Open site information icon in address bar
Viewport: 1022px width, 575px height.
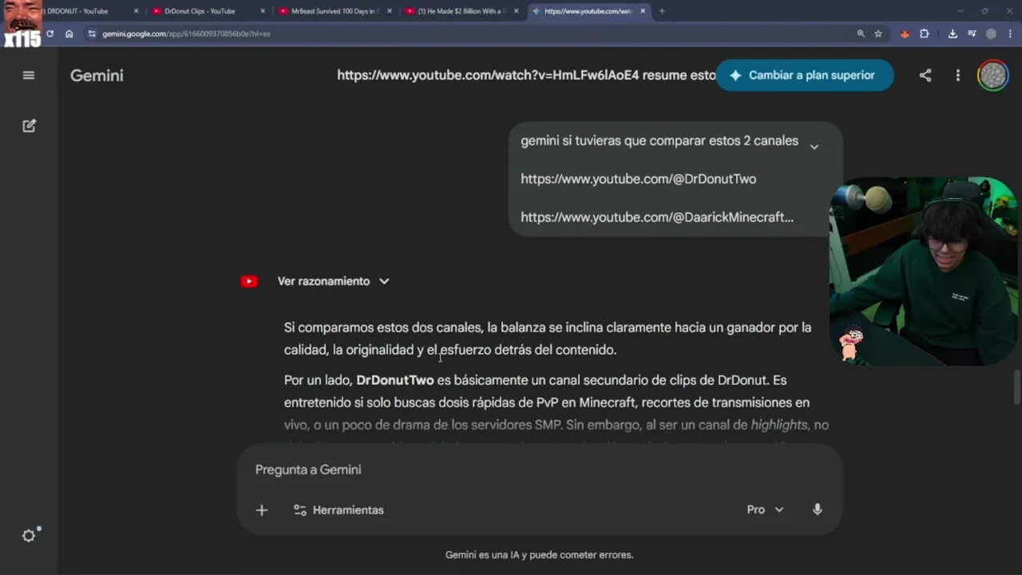[93, 34]
